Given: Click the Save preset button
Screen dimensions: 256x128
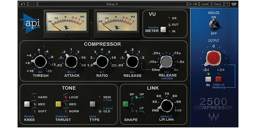Looking at the screenshot, I should pos(218,4).
